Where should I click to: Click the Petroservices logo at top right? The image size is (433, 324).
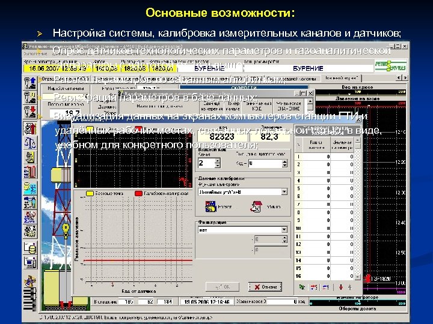coord(390,66)
